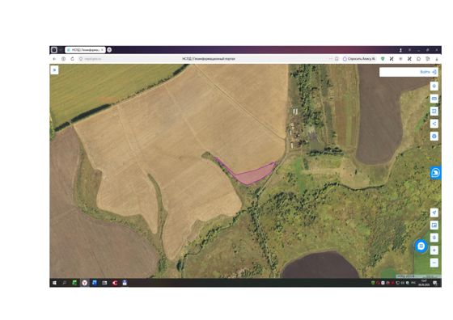
Task: Open the red C taskbar app
Action: [x=115, y=283]
